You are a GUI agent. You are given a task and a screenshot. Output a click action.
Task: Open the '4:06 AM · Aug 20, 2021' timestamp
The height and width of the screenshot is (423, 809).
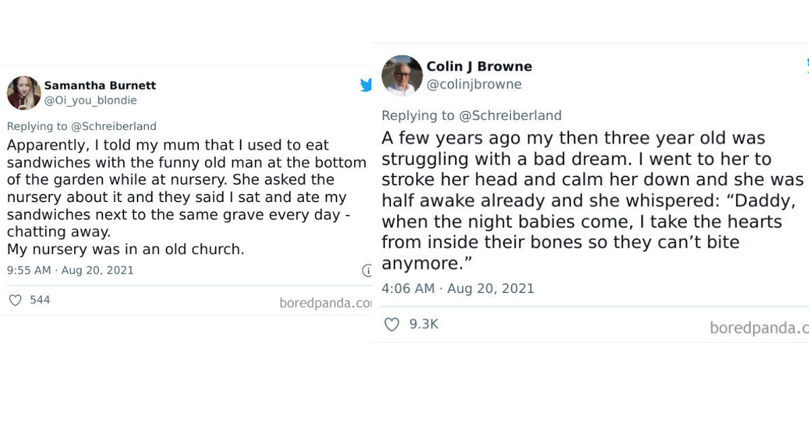458,288
